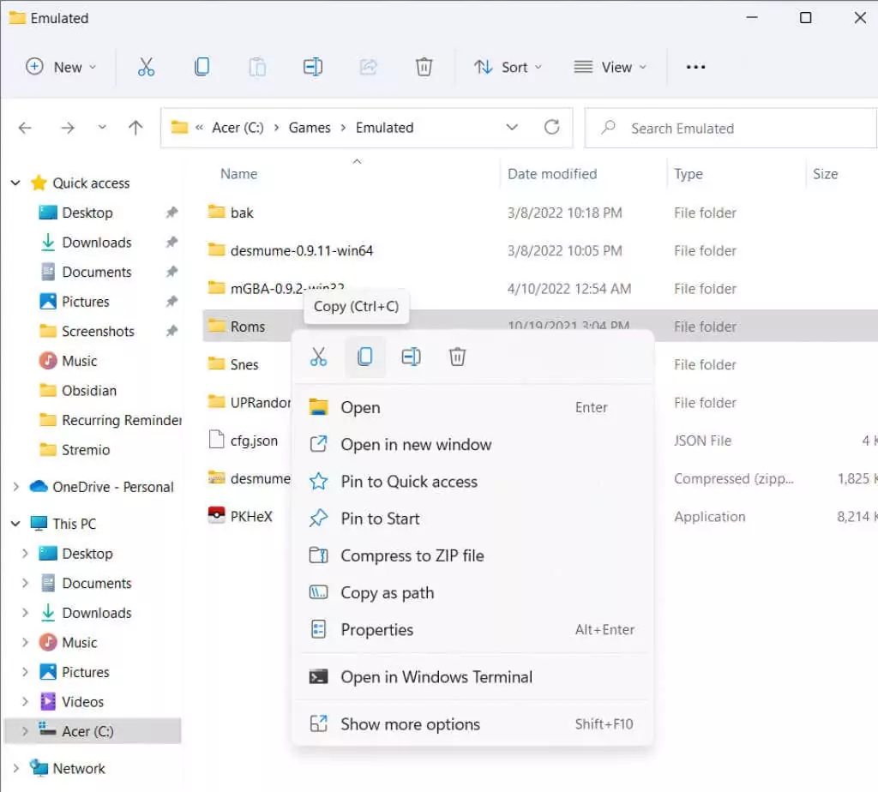Image resolution: width=878 pixels, height=792 pixels.
Task: Click the Copy icon in the context menu
Action: (x=365, y=357)
